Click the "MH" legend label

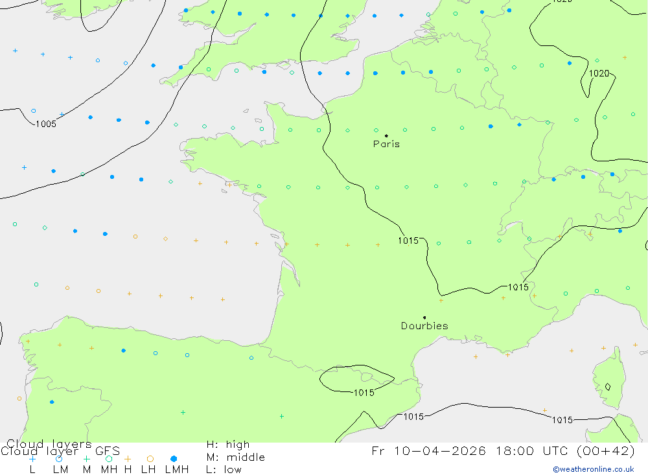coord(109,470)
